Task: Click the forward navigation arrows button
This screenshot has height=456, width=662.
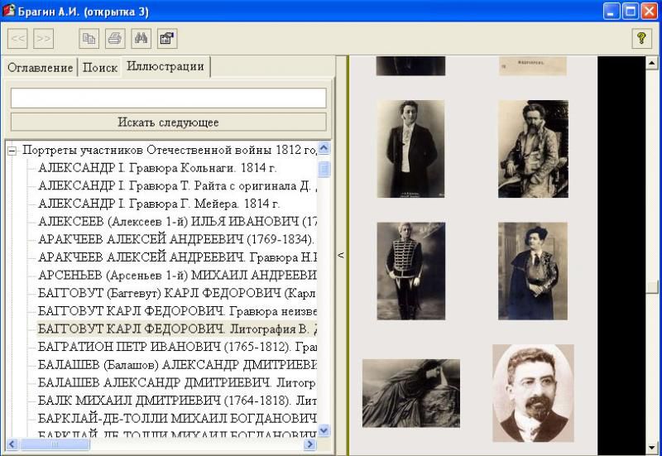Action: [43, 37]
